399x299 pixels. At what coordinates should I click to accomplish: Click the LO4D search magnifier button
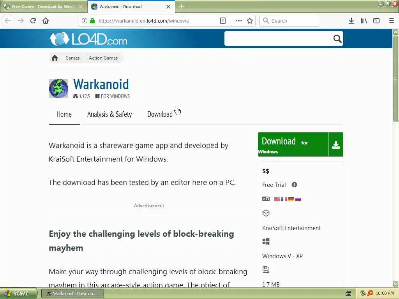[x=337, y=39]
